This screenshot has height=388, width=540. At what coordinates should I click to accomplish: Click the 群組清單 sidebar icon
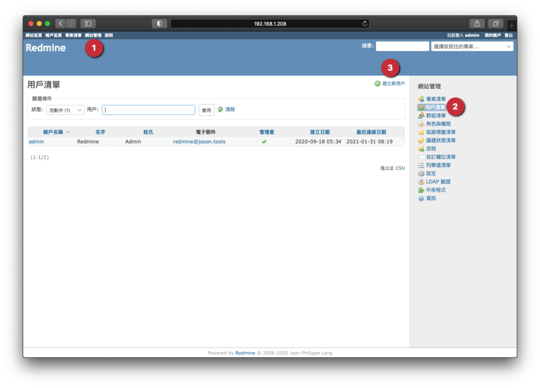tap(421, 115)
